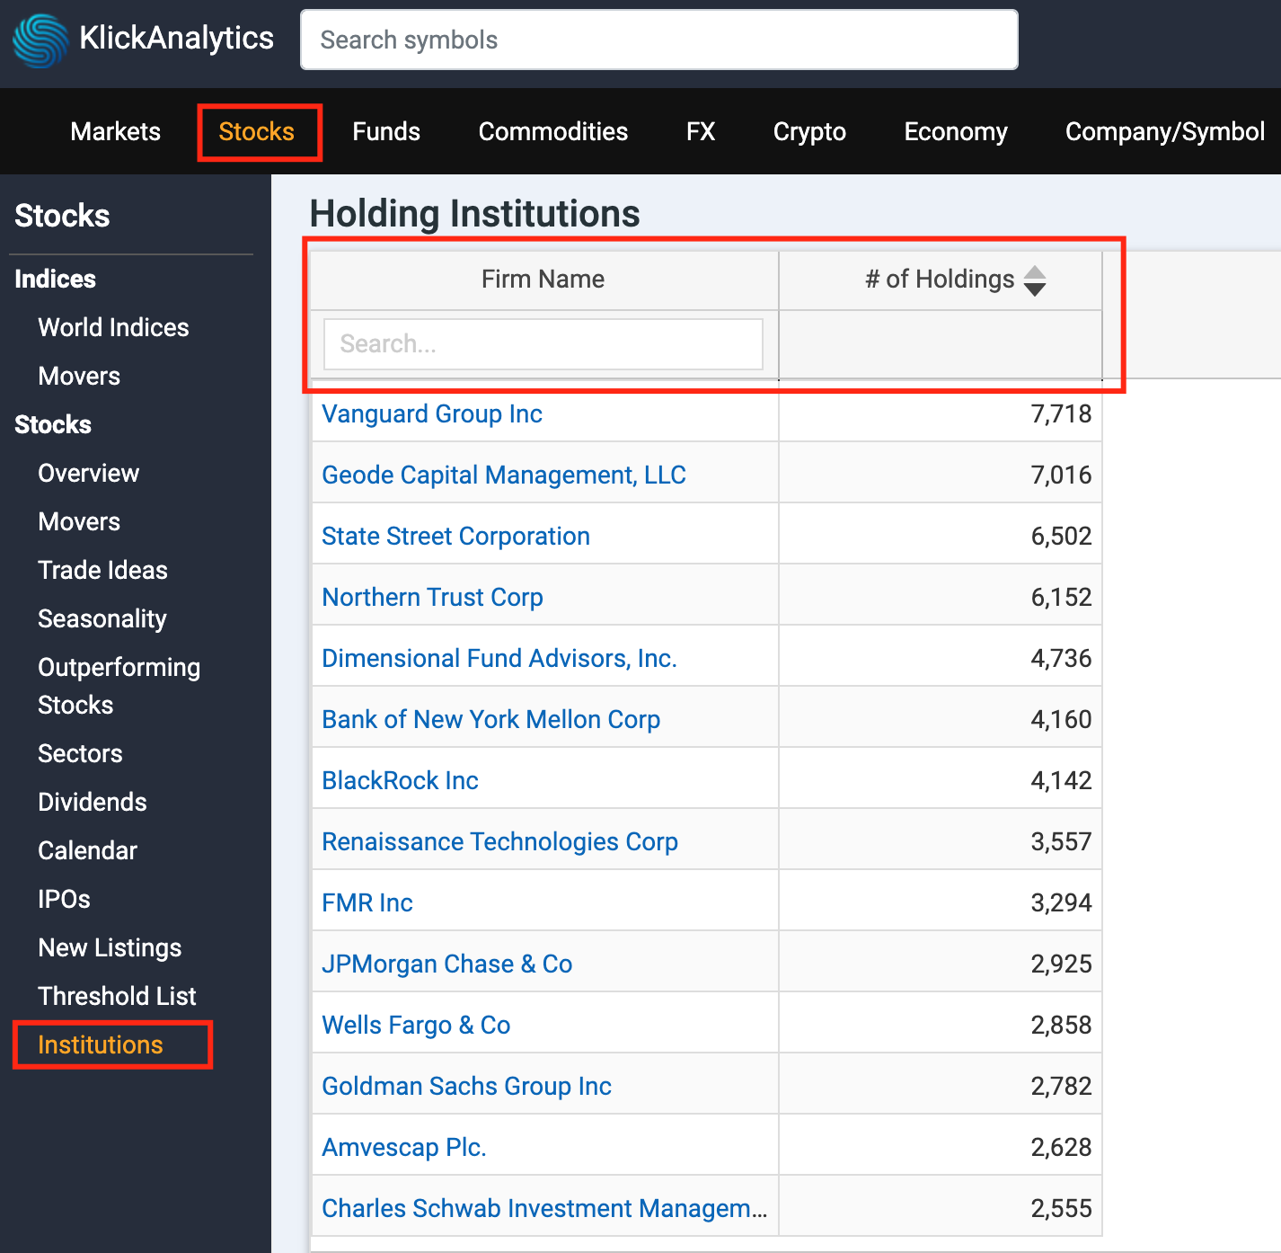Open the Crypto menu

pos(809,131)
